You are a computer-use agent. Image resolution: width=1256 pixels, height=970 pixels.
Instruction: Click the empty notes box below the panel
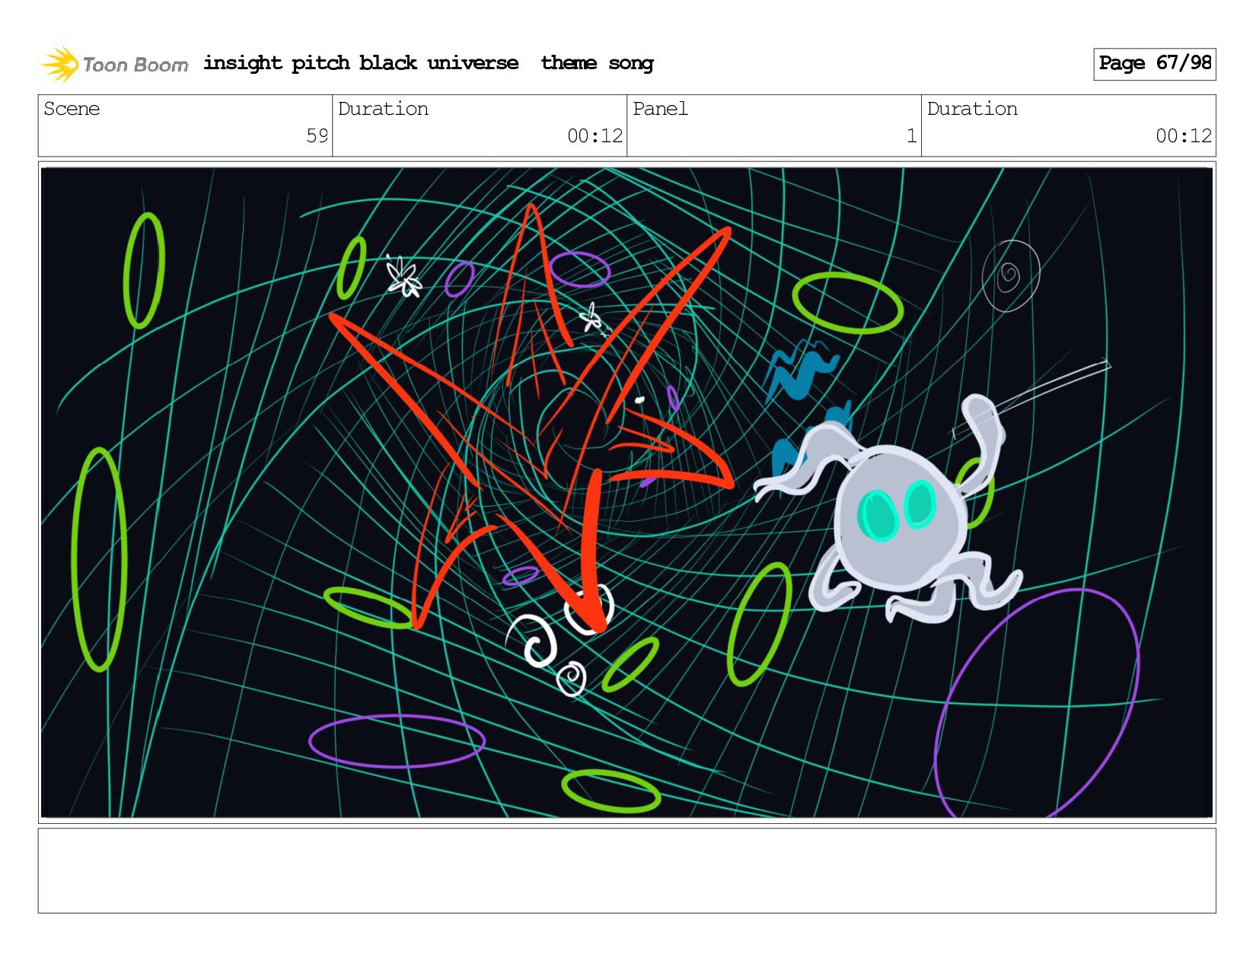626,870
